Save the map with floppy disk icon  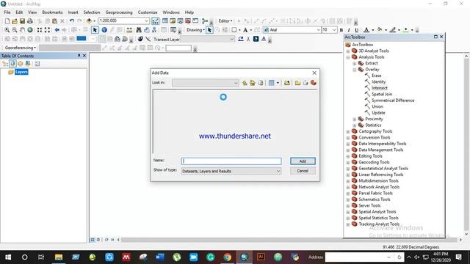click(22, 21)
